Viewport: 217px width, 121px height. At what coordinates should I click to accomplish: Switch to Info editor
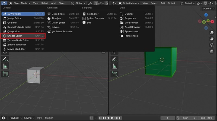99,23
